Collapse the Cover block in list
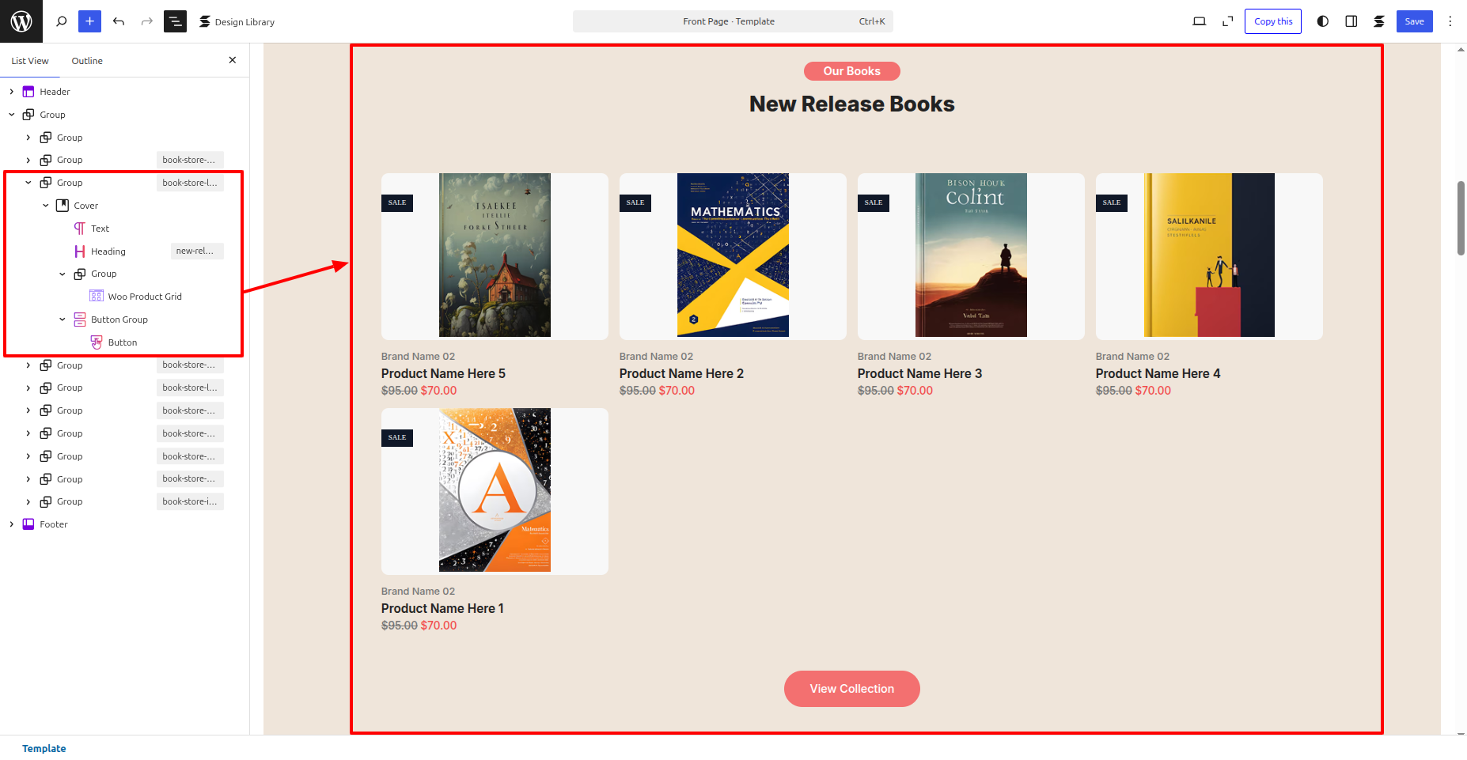This screenshot has width=1467, height=760. tap(46, 206)
